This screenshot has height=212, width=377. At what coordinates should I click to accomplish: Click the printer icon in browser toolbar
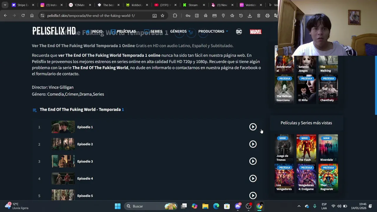coord(267,16)
